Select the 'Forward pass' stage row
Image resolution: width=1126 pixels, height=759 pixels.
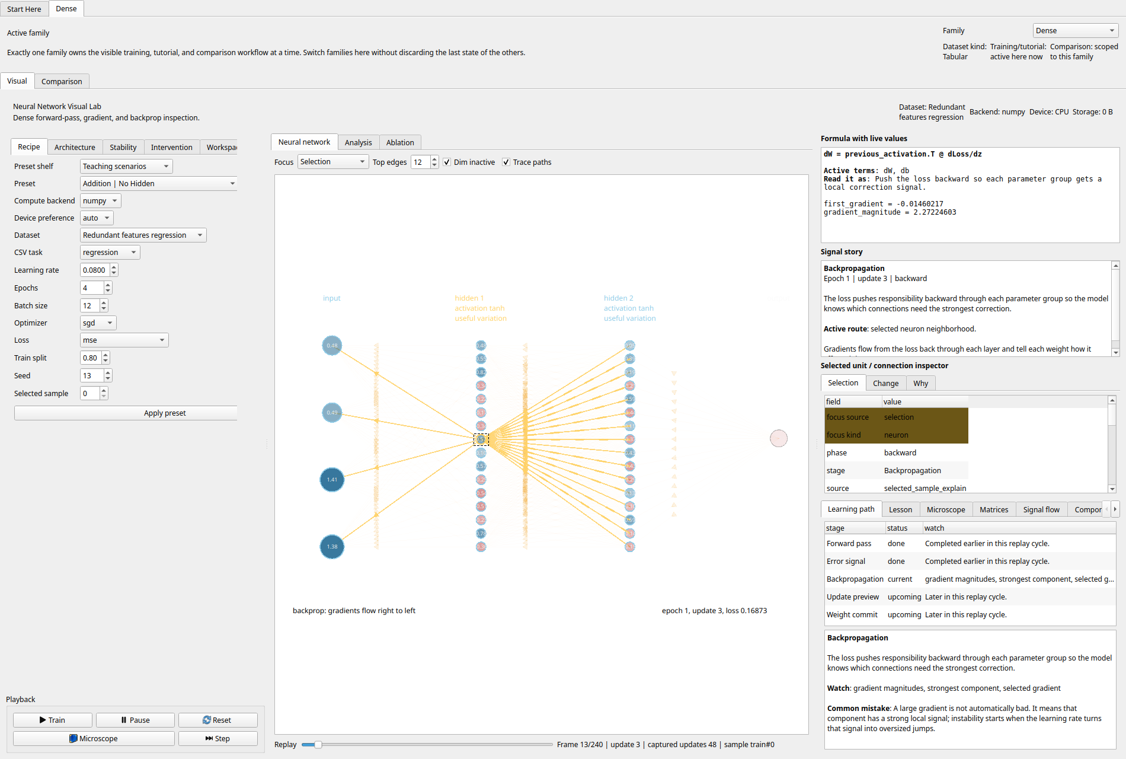point(970,543)
